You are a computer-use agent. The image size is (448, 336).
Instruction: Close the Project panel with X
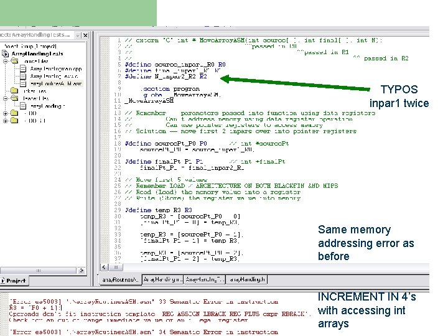point(85,35)
